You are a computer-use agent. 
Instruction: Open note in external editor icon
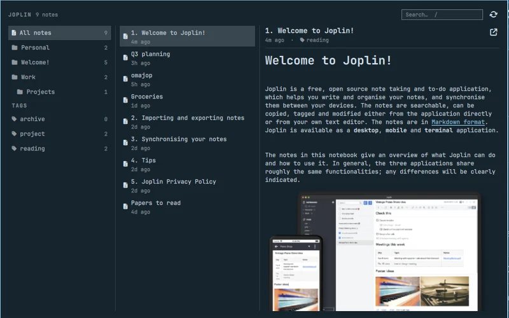494,32
